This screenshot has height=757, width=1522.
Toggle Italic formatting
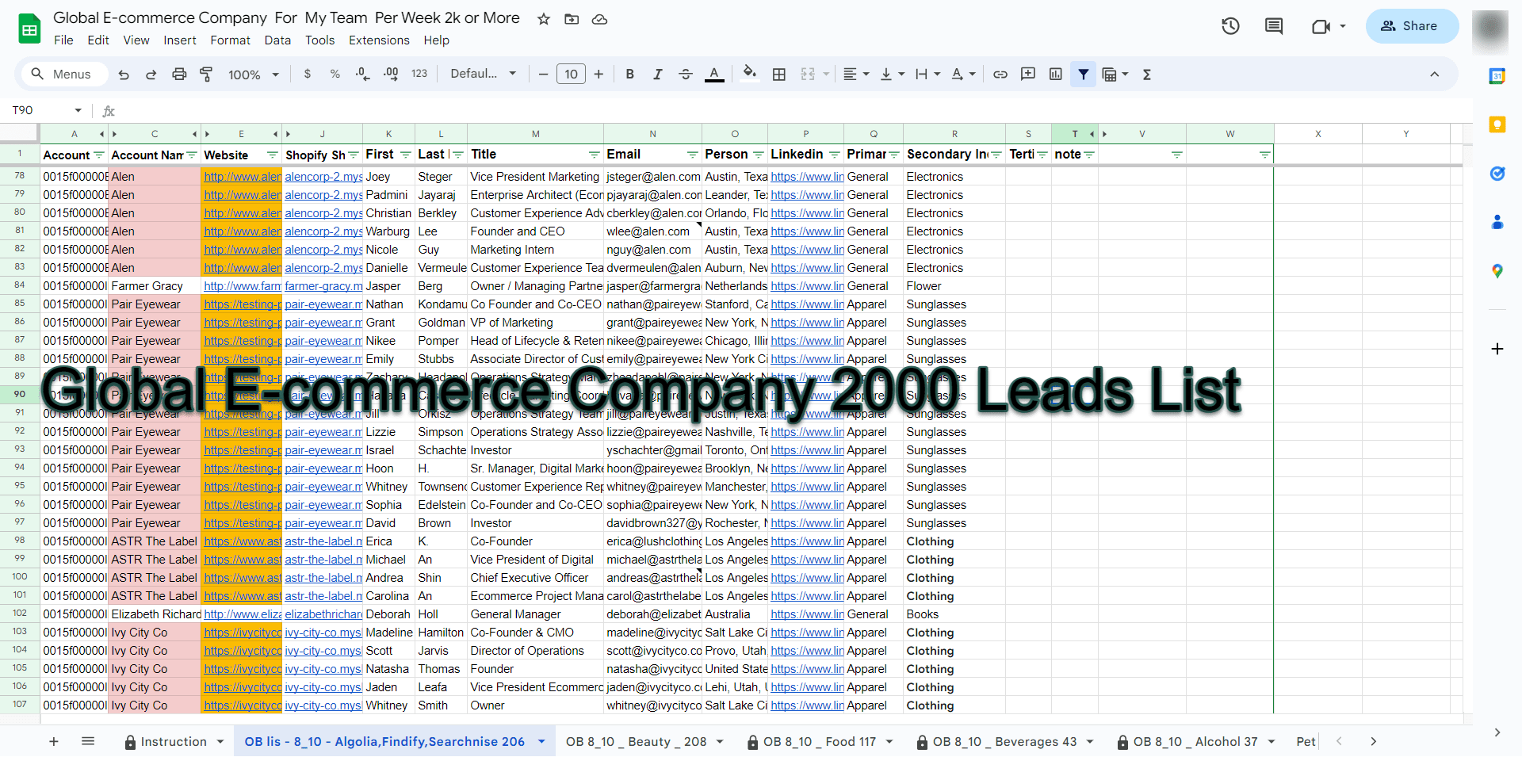[x=657, y=75]
